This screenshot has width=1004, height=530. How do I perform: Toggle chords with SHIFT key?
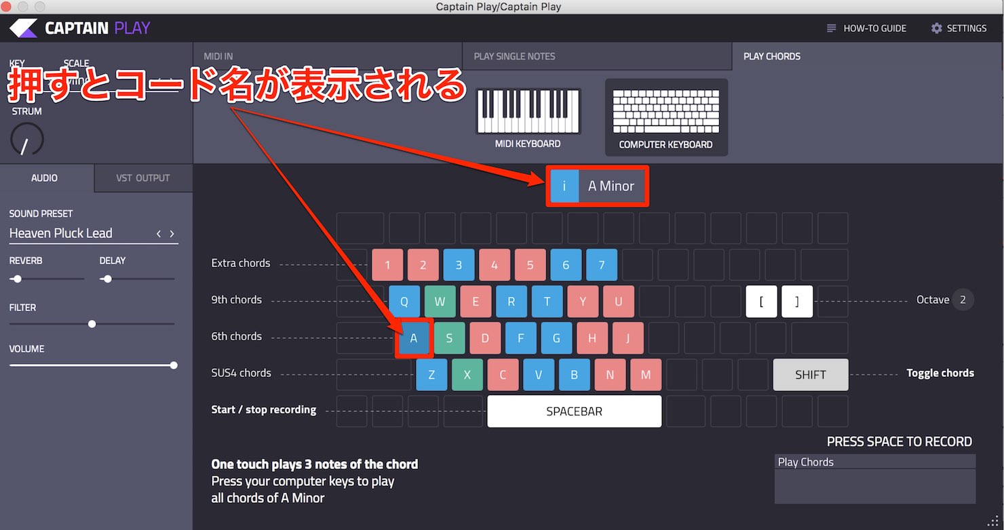[x=811, y=375]
